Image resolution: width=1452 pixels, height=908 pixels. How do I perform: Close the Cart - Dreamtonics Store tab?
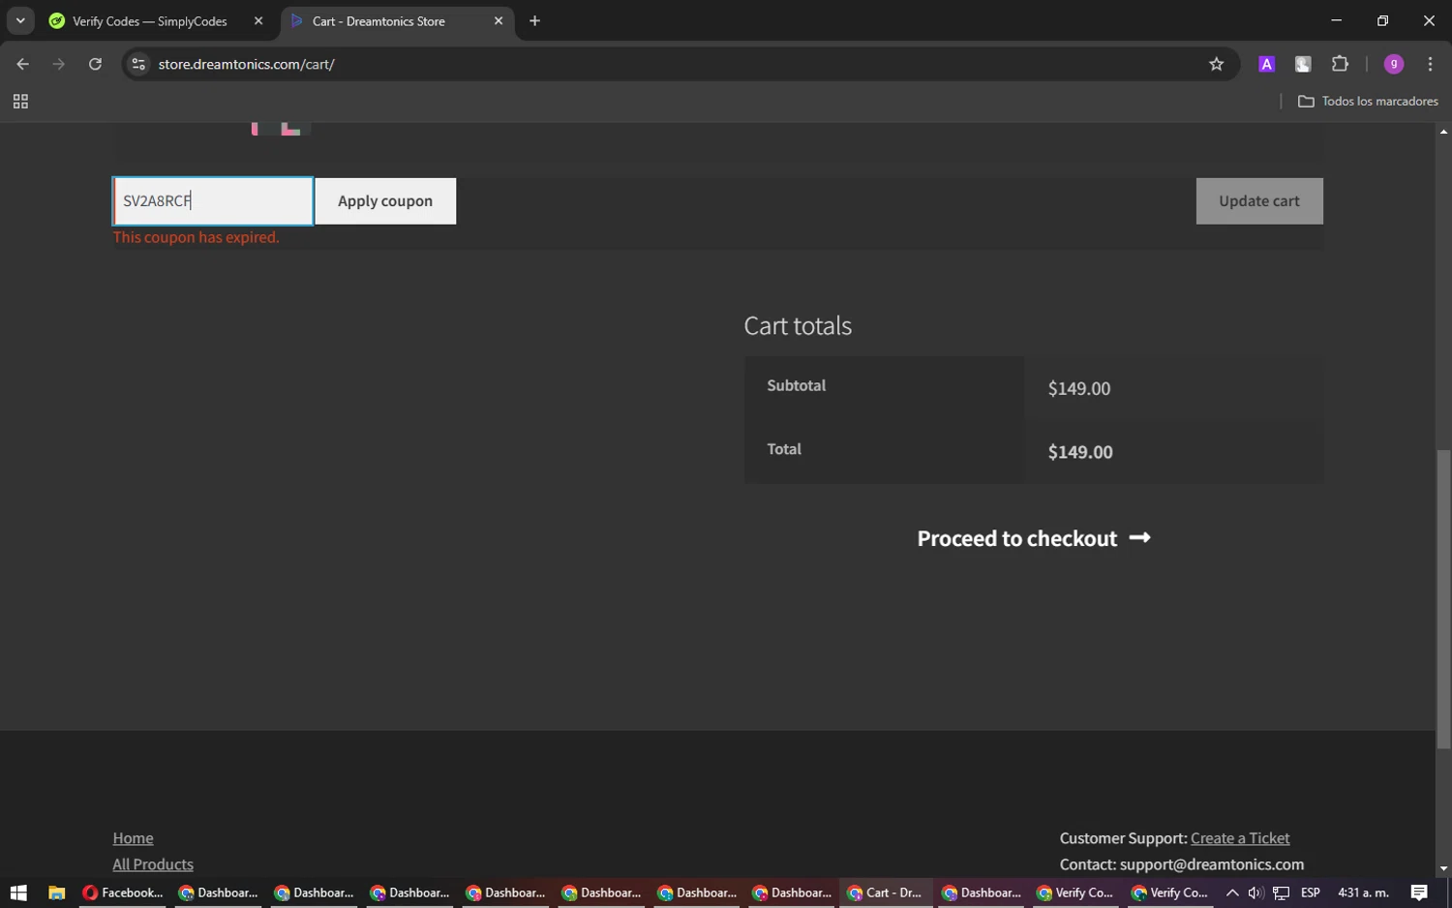(x=499, y=21)
